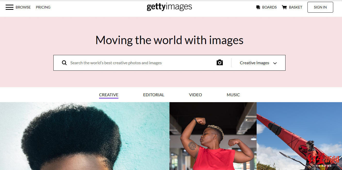
Task: Open the hamburger menu icon
Action: 10,7
